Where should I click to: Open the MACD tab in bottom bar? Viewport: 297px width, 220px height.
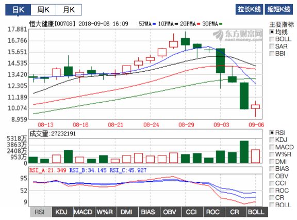point(84,212)
